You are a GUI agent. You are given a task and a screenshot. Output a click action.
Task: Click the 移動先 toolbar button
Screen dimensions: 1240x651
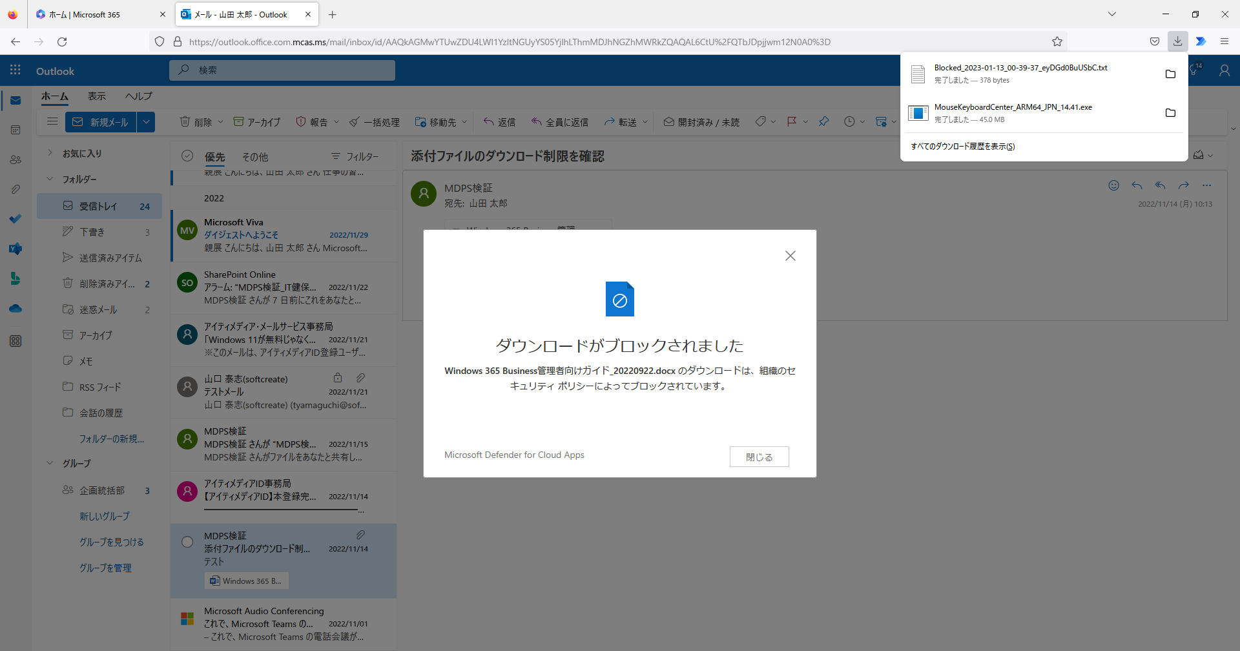coord(436,122)
